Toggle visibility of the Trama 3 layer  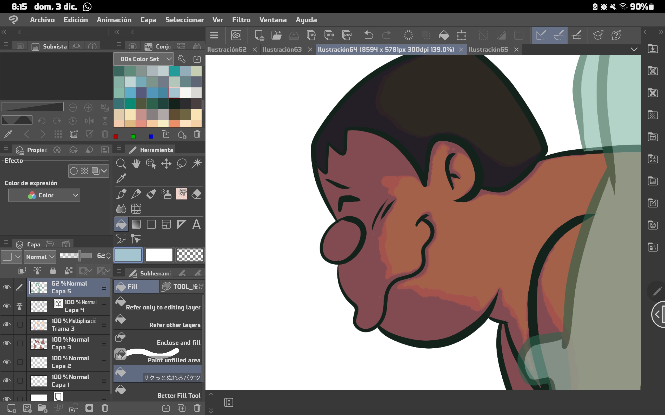6,325
